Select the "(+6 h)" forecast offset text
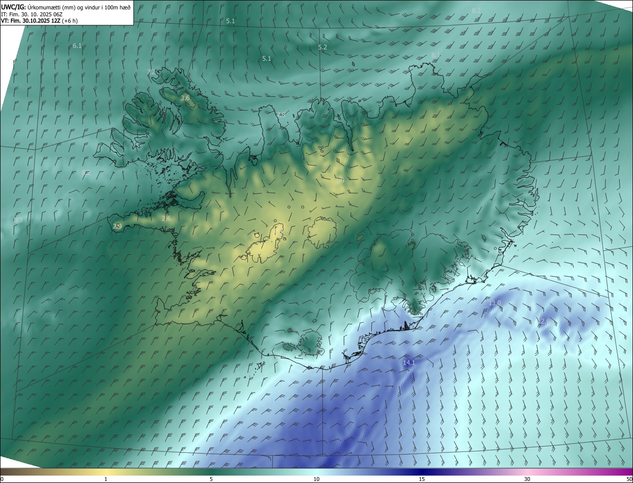633x483 pixels. tap(70, 21)
